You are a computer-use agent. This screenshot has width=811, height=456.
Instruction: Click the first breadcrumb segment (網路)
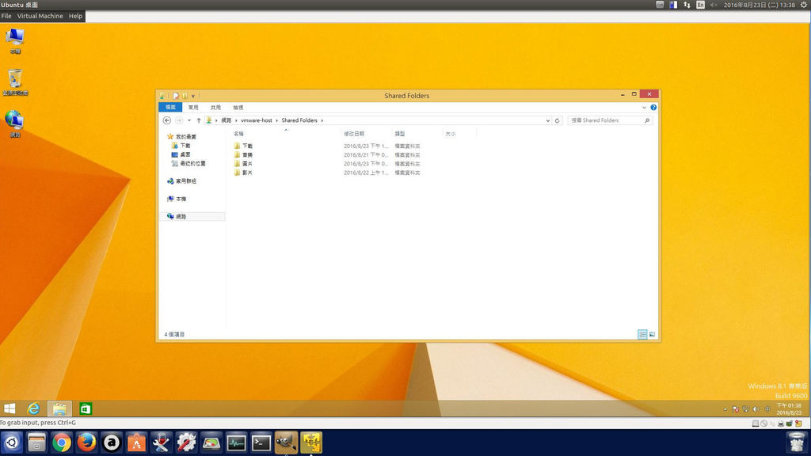pyautogui.click(x=226, y=120)
